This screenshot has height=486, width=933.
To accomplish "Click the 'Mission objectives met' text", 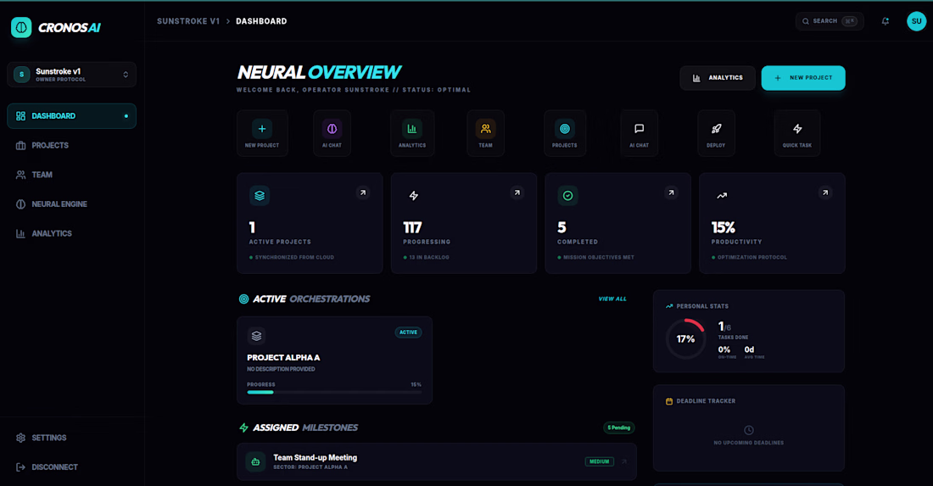I will pos(599,258).
